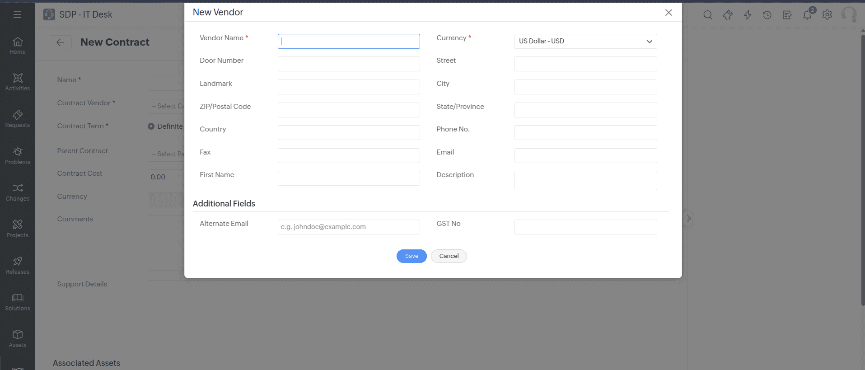The image size is (865, 370).
Task: Go back using the arrow beside New Contract
Action: tap(60, 42)
